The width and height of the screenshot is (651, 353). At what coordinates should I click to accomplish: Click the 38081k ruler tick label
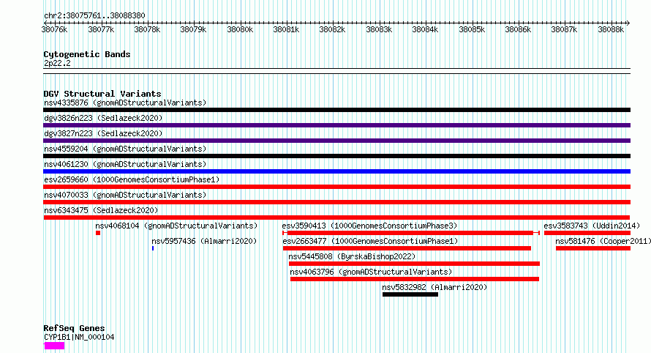click(286, 30)
